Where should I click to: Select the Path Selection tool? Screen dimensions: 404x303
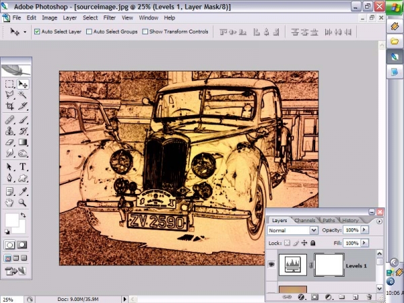coord(9,167)
